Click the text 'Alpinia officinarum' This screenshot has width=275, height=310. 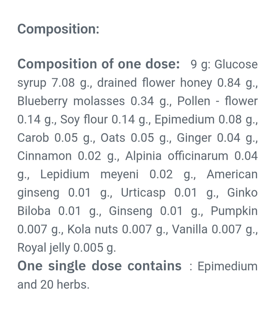[x=177, y=156]
